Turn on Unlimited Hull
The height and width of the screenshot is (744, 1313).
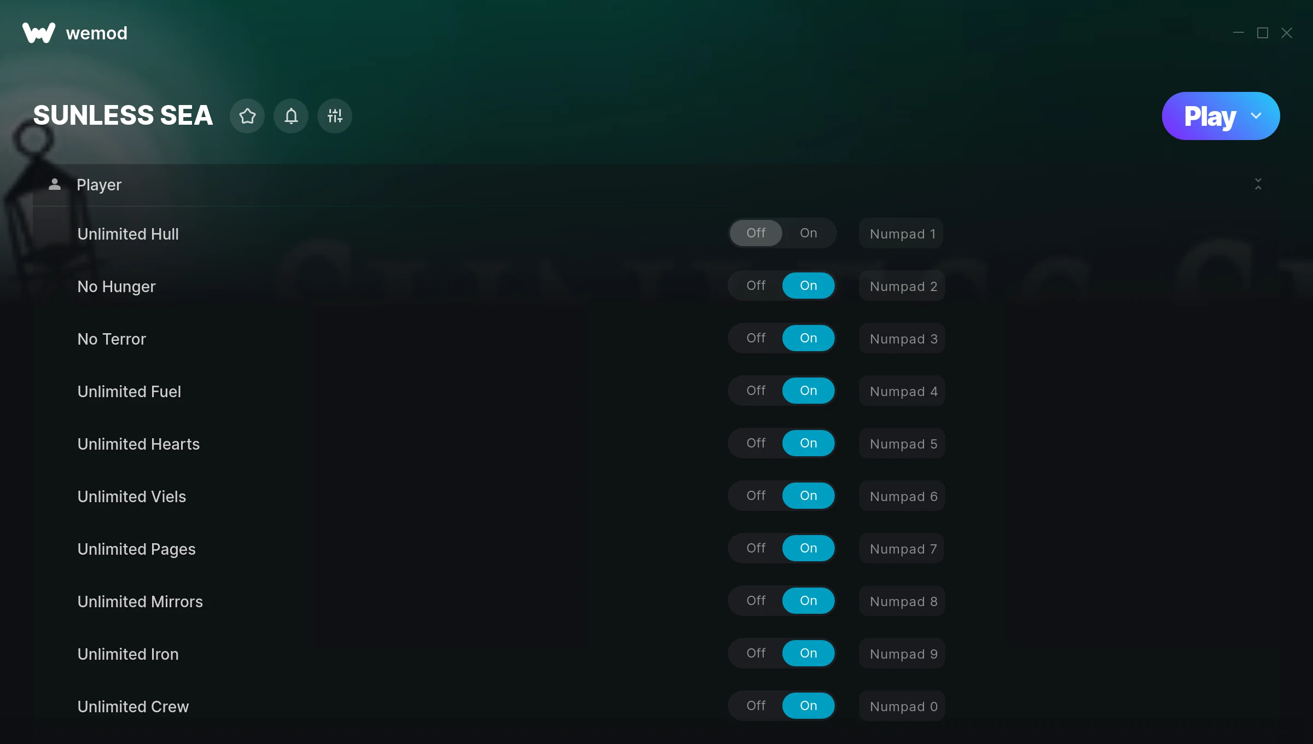(x=809, y=233)
